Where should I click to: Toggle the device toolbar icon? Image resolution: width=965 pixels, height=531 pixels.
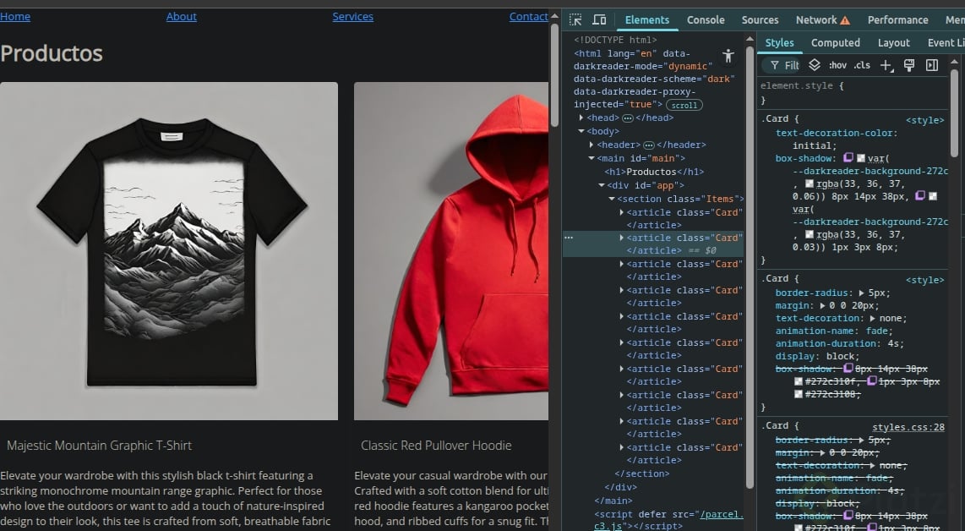[x=599, y=19]
